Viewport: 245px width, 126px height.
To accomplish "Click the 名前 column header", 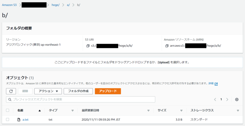I will [20, 110].
